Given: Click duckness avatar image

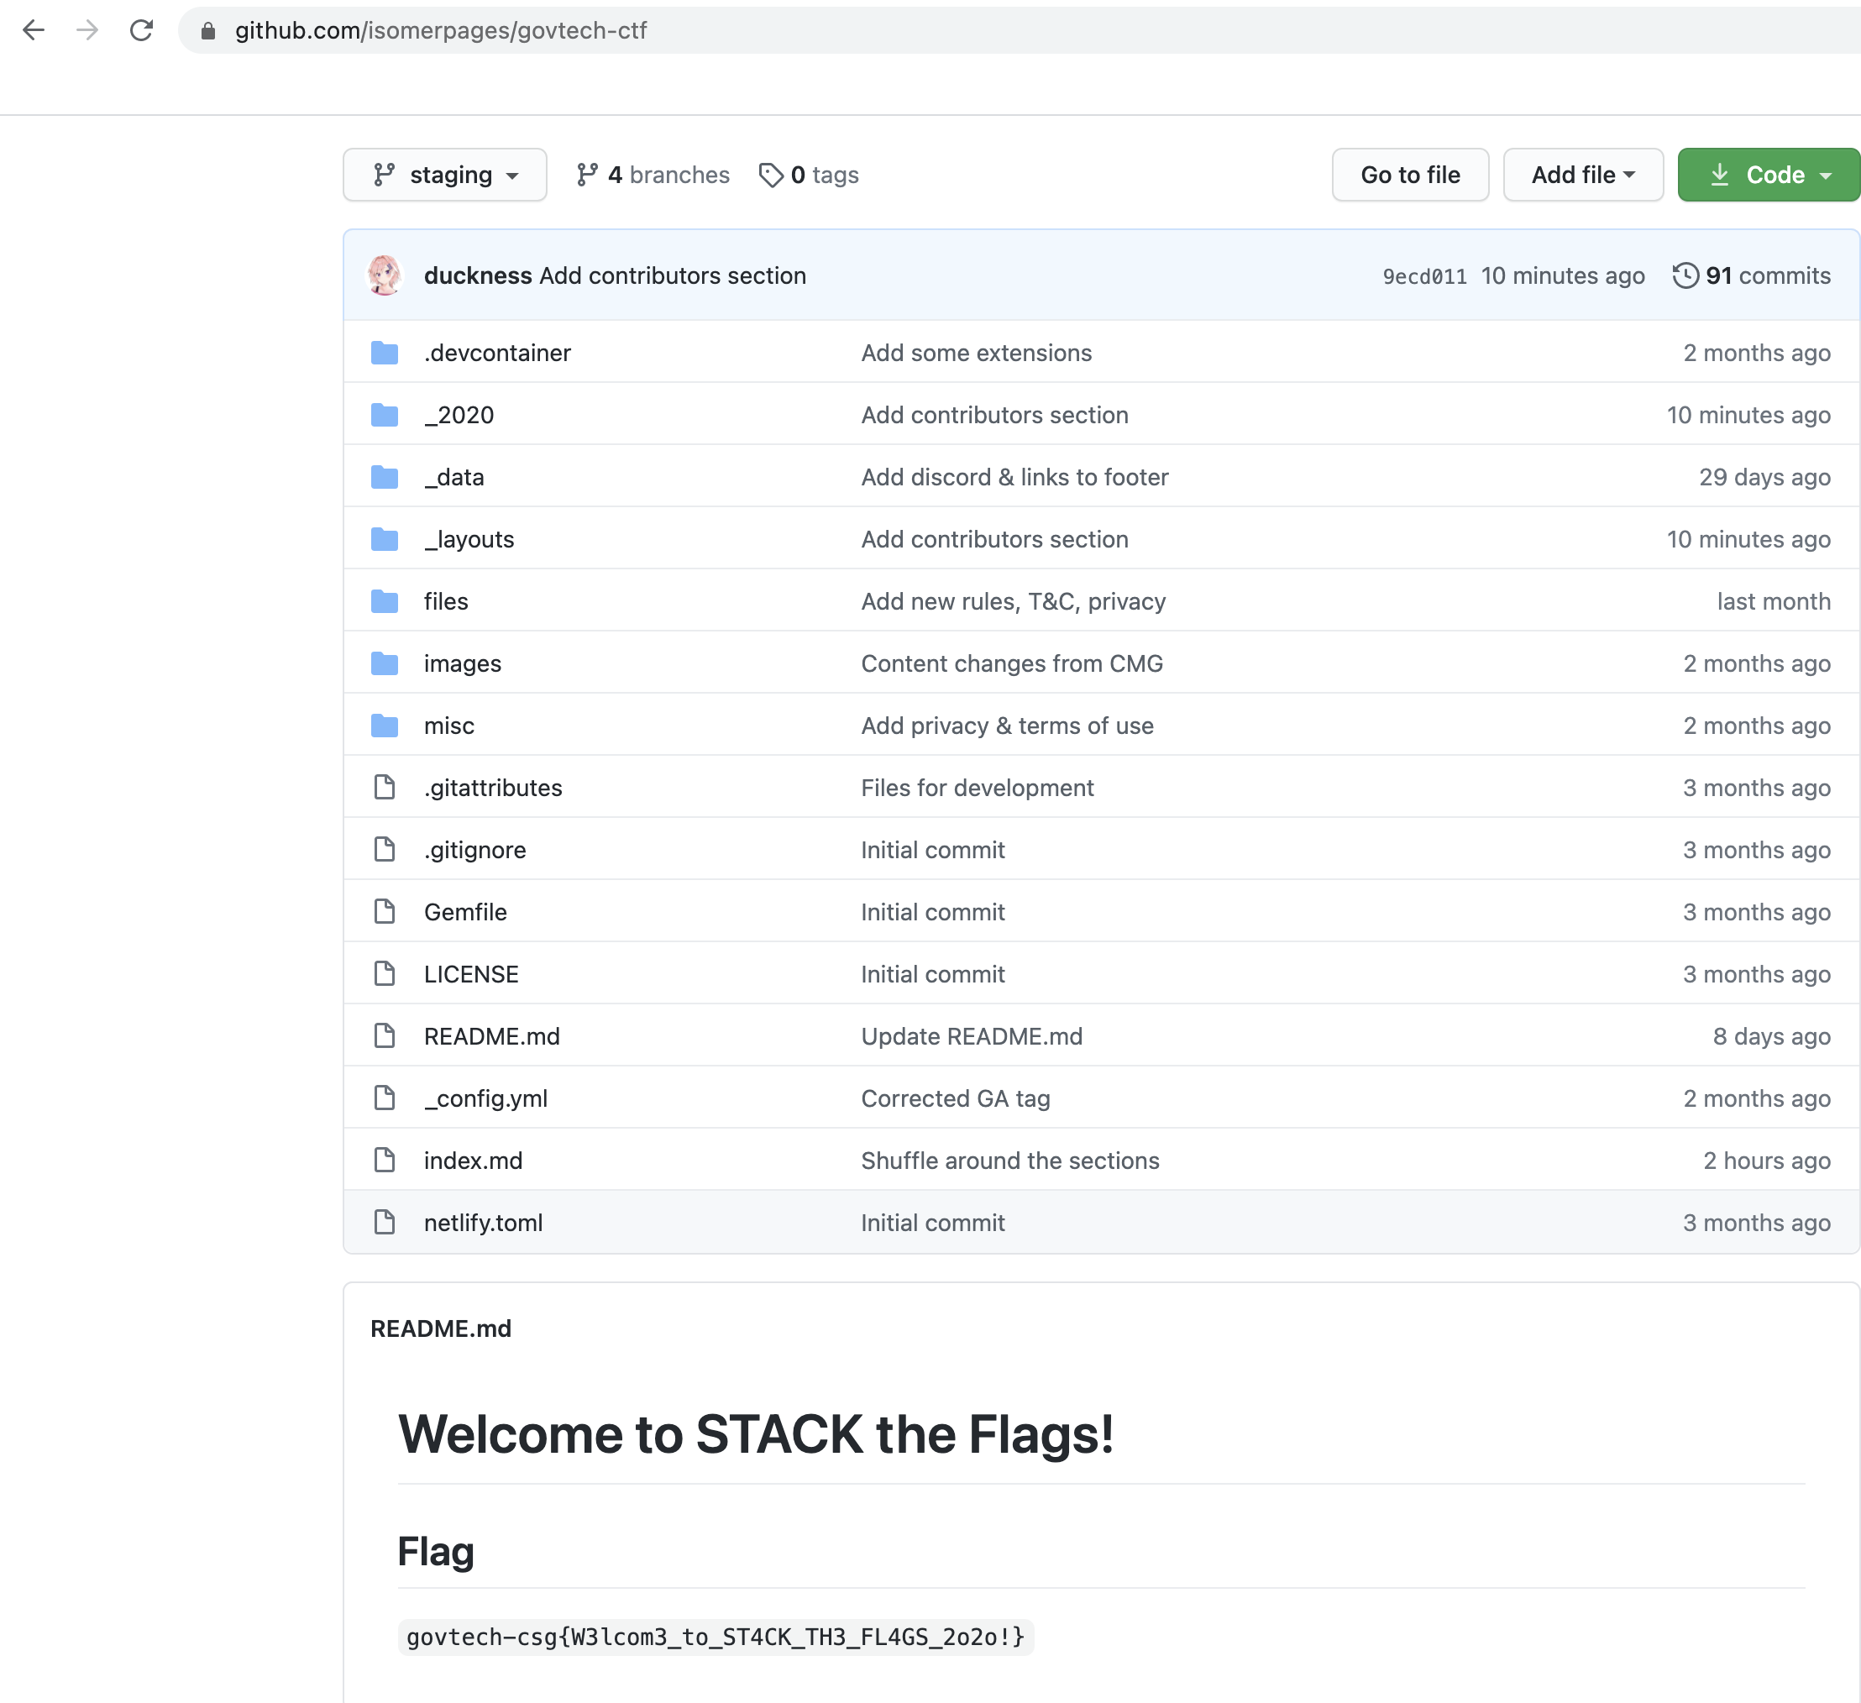Looking at the screenshot, I should click(x=385, y=275).
